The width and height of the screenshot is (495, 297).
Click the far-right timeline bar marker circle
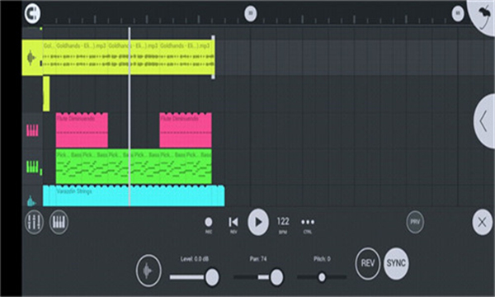tap(458, 13)
